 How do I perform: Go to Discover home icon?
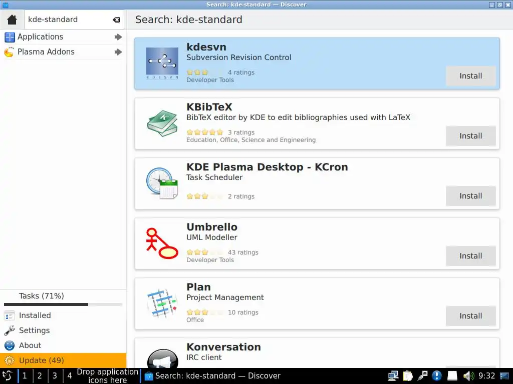12,19
